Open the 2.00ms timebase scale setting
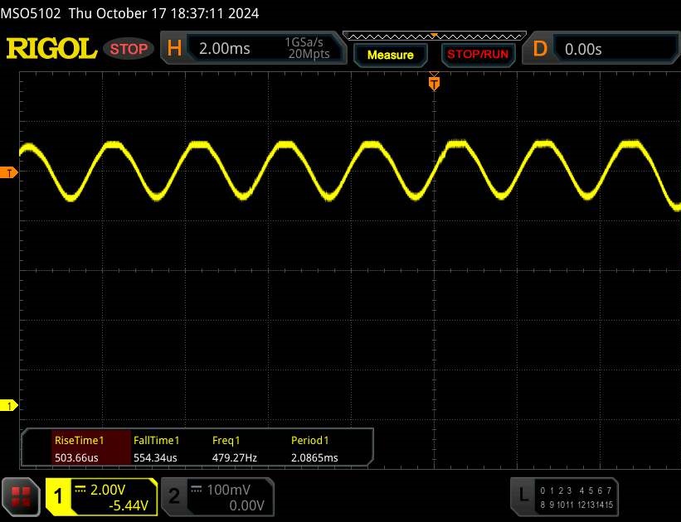The height and width of the screenshot is (522, 681). tap(224, 49)
